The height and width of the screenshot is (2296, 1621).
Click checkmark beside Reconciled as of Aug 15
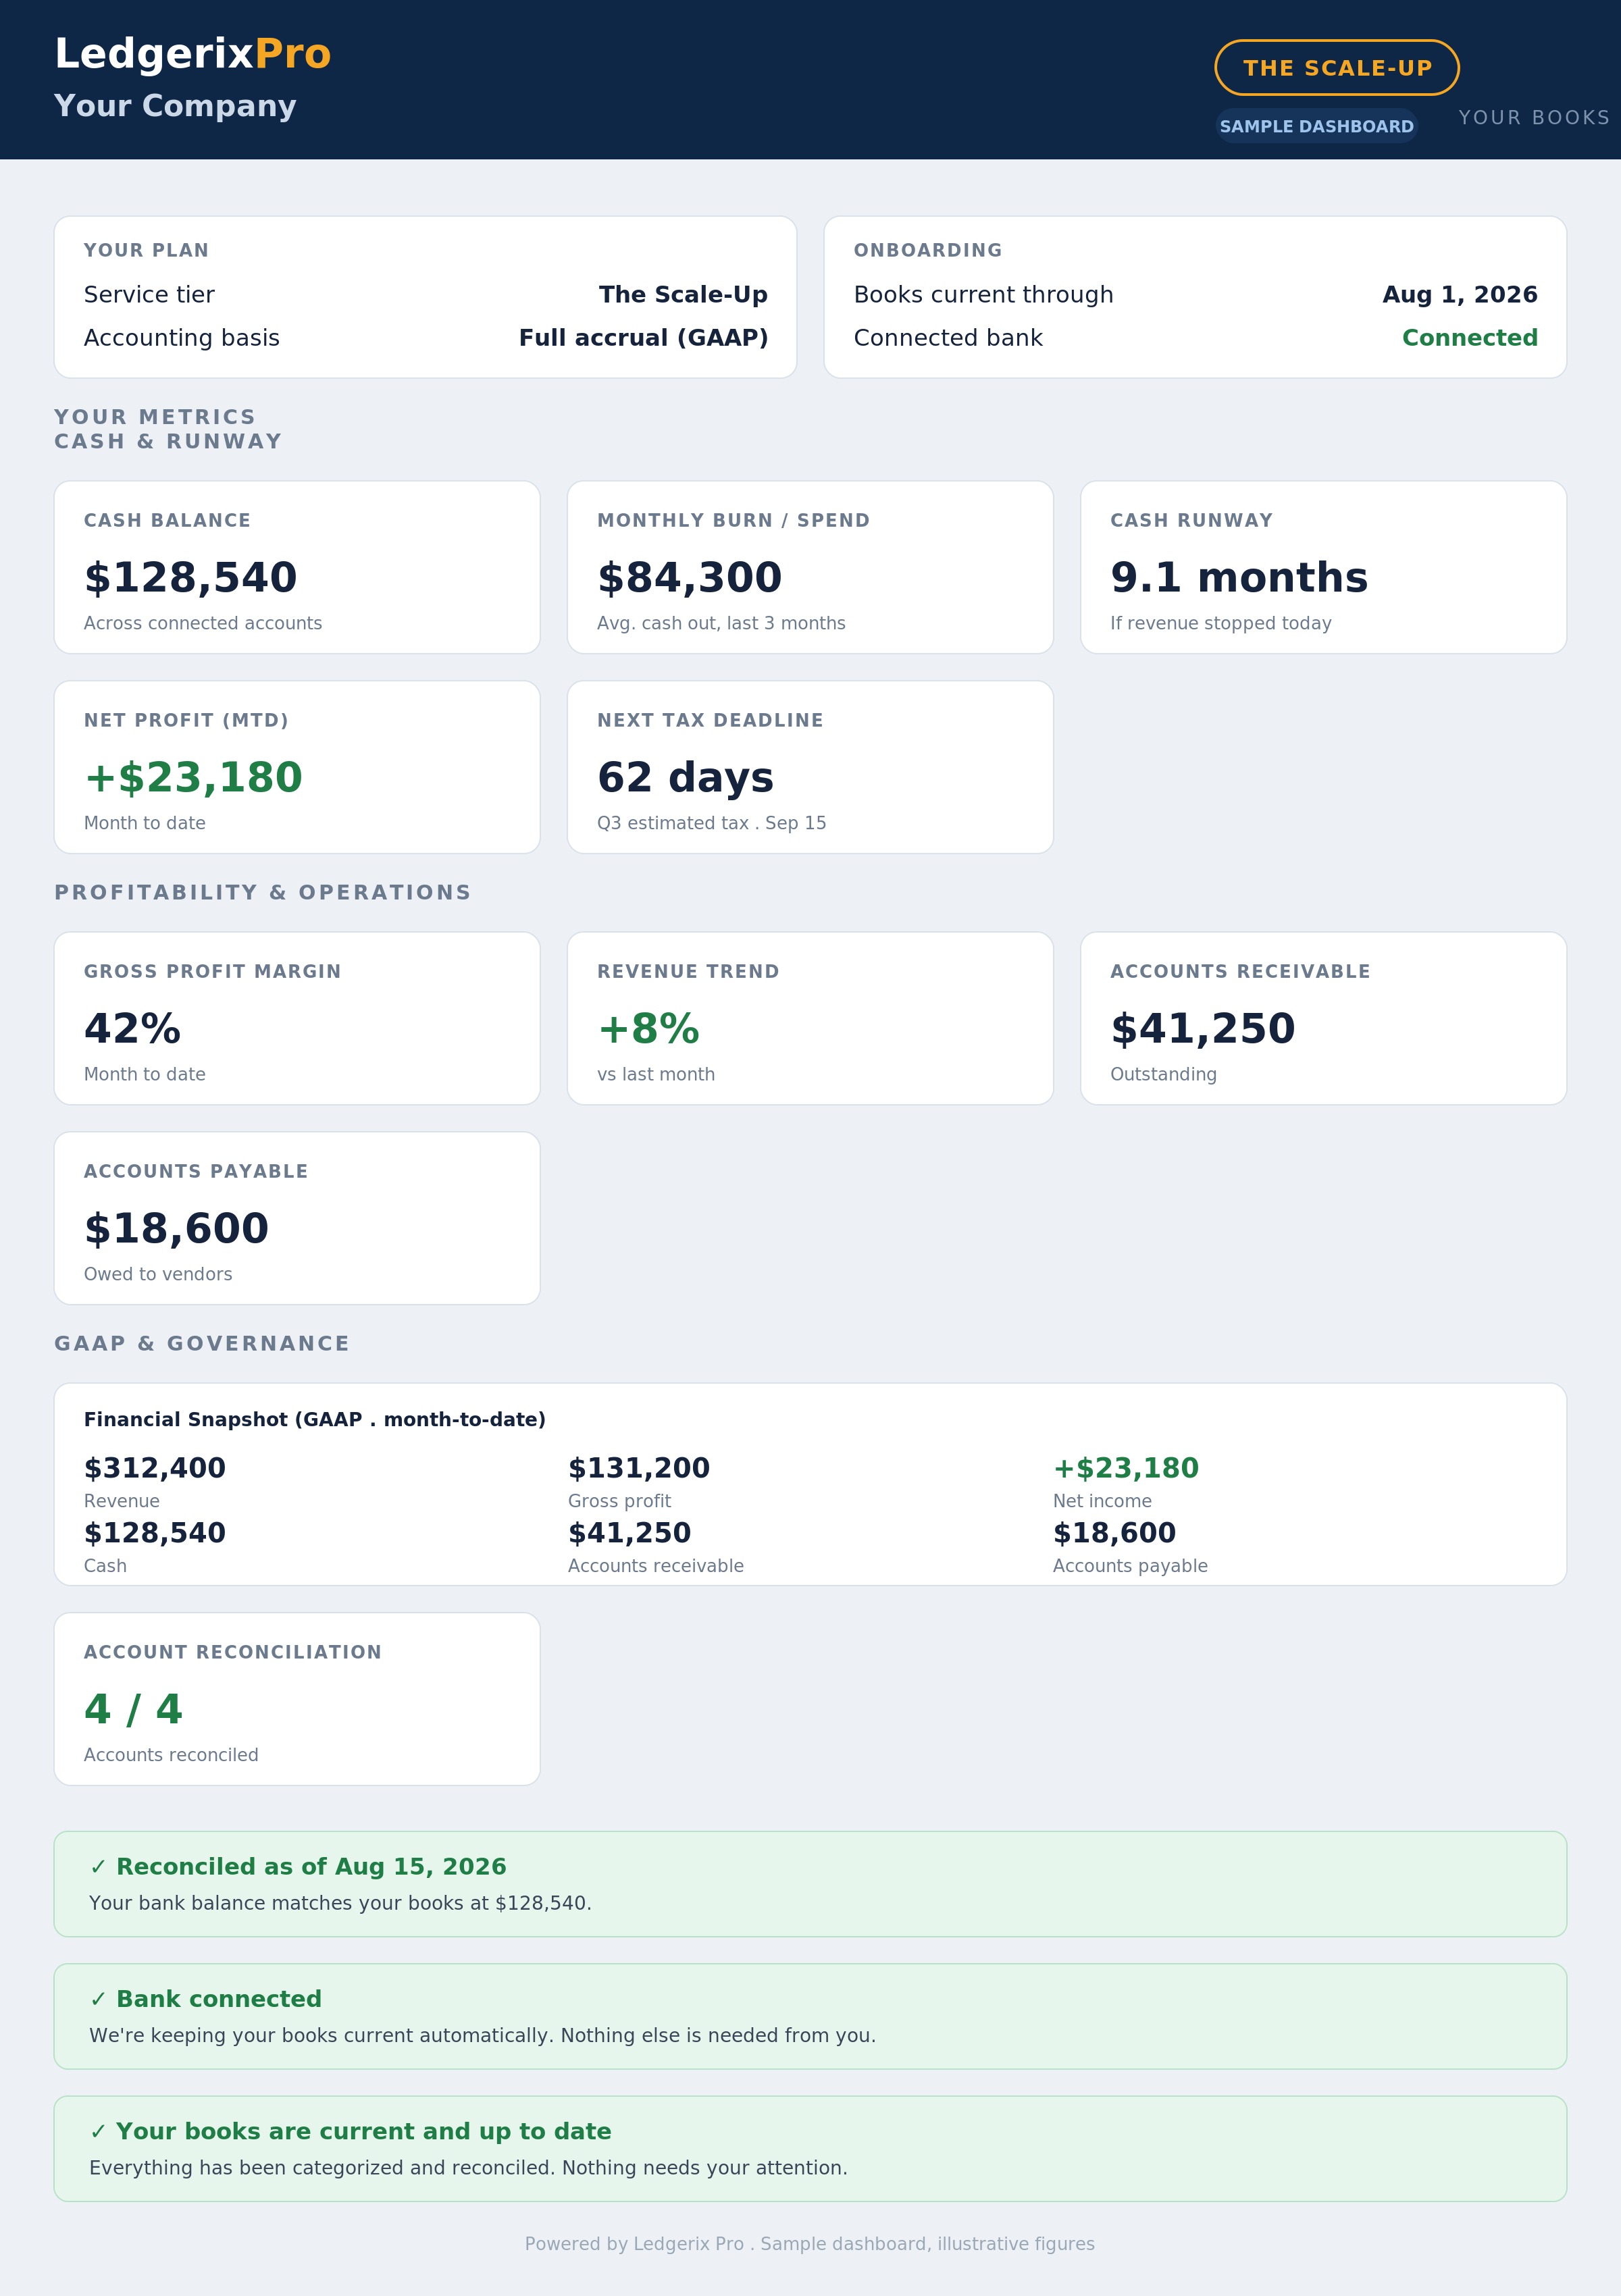[98, 1867]
